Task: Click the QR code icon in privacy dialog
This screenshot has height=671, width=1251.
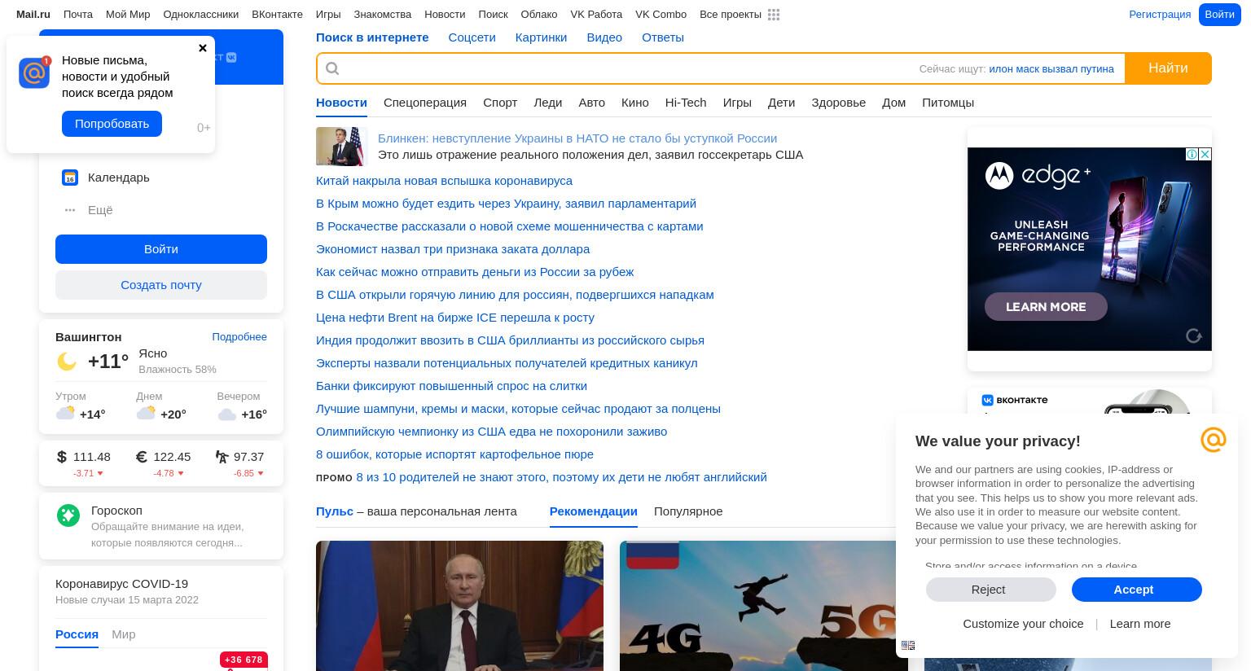Action: [x=908, y=645]
